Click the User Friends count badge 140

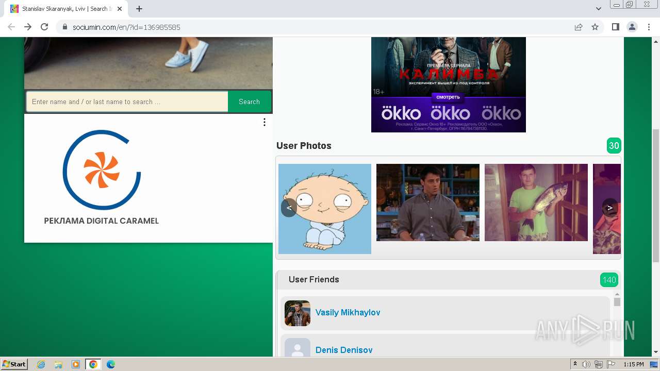[x=609, y=280]
